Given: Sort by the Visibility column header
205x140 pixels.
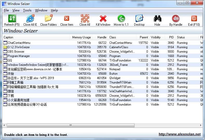Looking at the screenshot, I should [157, 37].
